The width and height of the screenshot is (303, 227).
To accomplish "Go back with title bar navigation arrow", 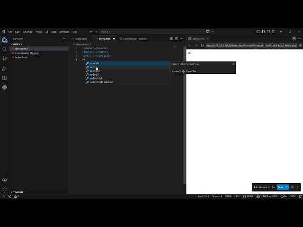I will point(91,32).
